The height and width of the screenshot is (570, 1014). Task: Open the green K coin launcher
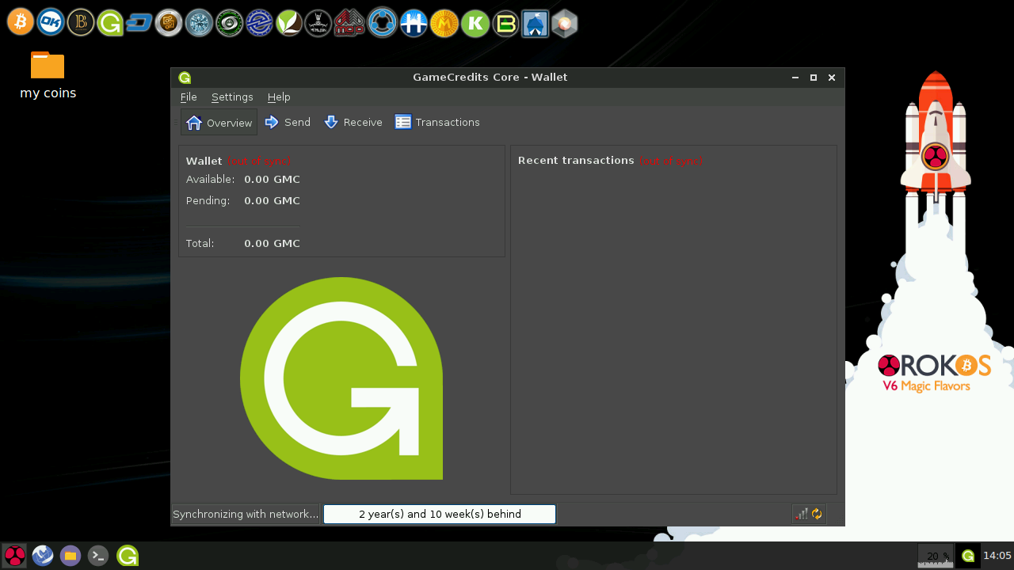475,24
